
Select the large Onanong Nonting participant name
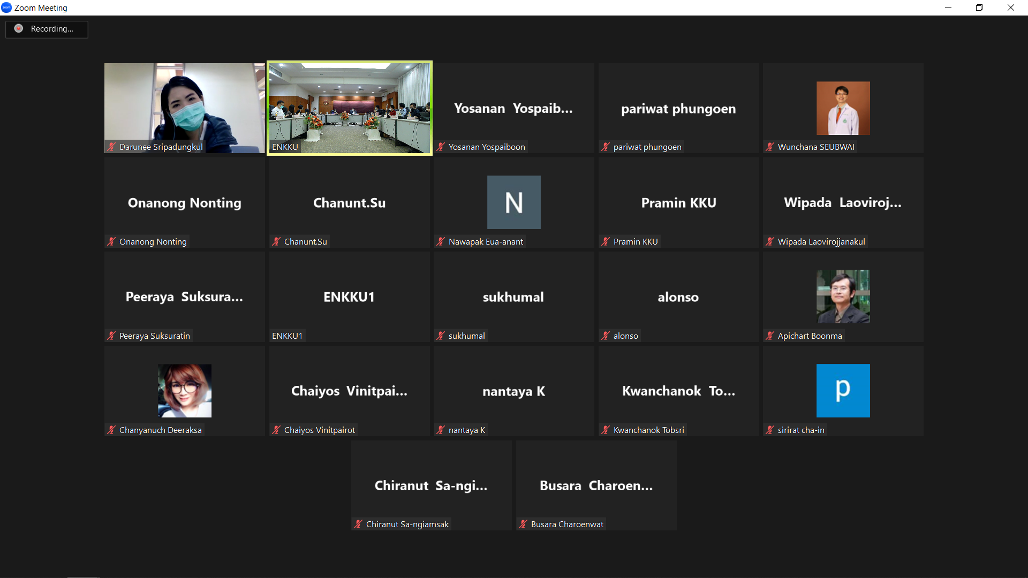pos(185,203)
